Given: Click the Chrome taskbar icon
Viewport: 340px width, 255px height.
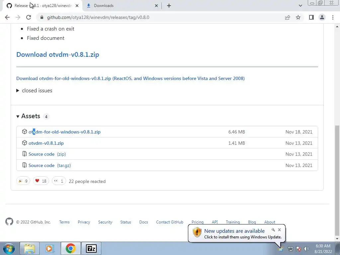Looking at the screenshot, I should [71, 249].
